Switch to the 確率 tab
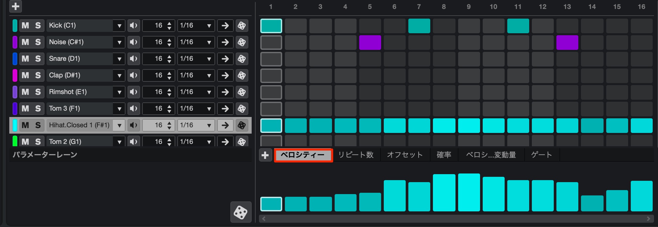The height and width of the screenshot is (227, 658). point(444,155)
